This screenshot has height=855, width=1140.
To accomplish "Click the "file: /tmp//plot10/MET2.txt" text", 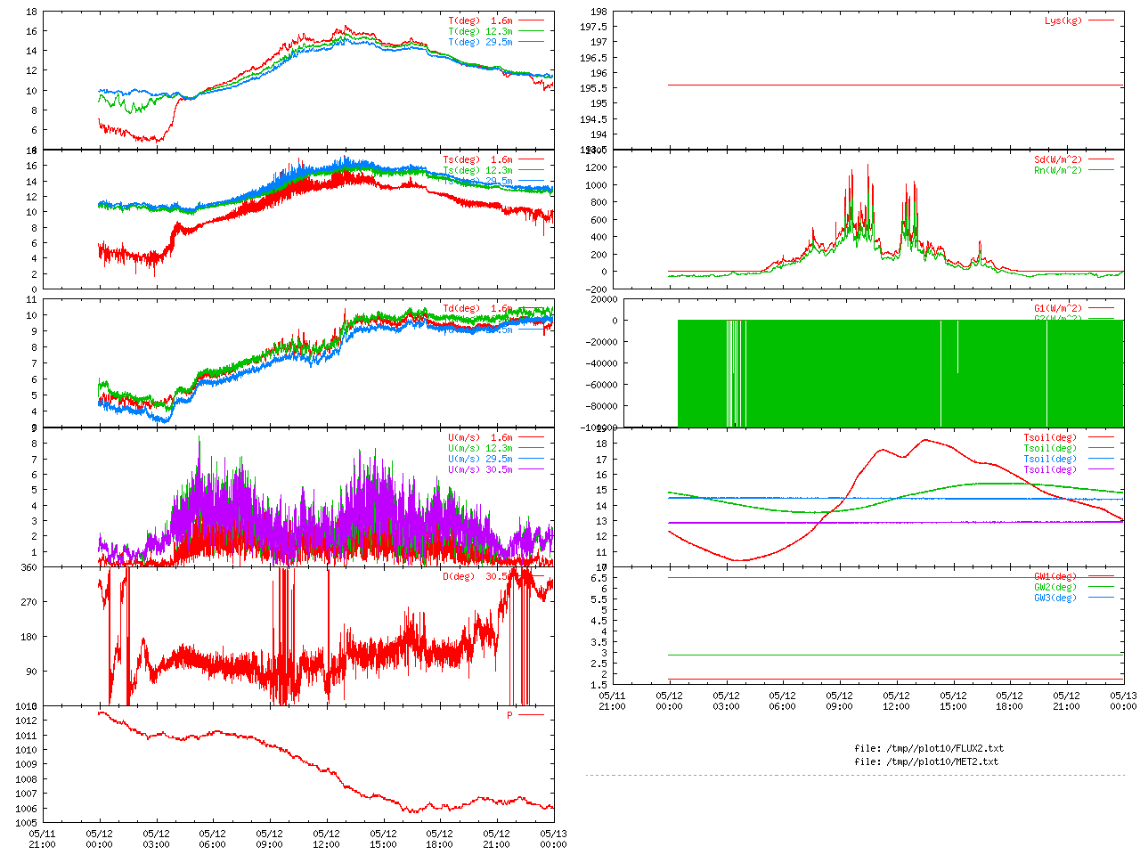I will point(926,761).
